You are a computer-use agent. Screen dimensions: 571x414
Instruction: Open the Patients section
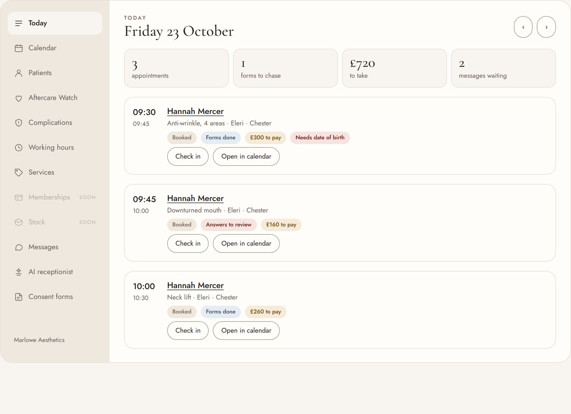tap(55, 73)
